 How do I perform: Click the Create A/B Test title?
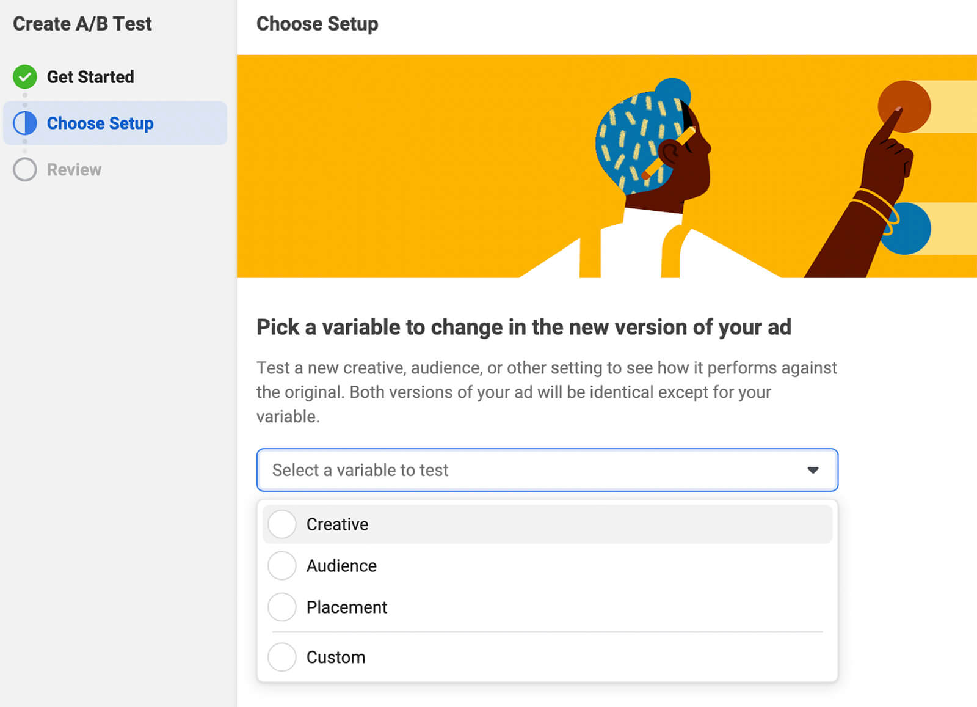(x=82, y=24)
